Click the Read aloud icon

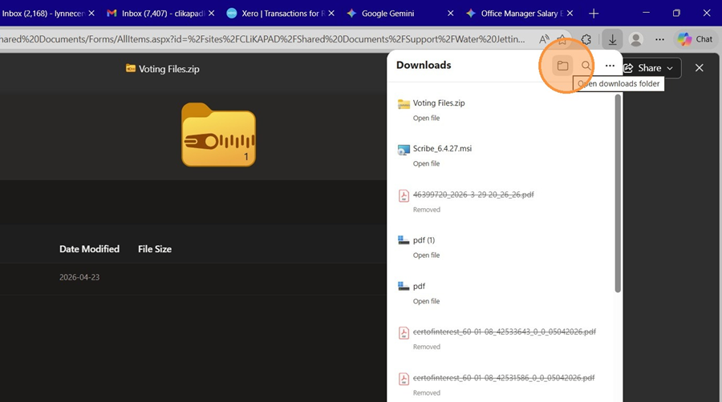[x=544, y=39]
